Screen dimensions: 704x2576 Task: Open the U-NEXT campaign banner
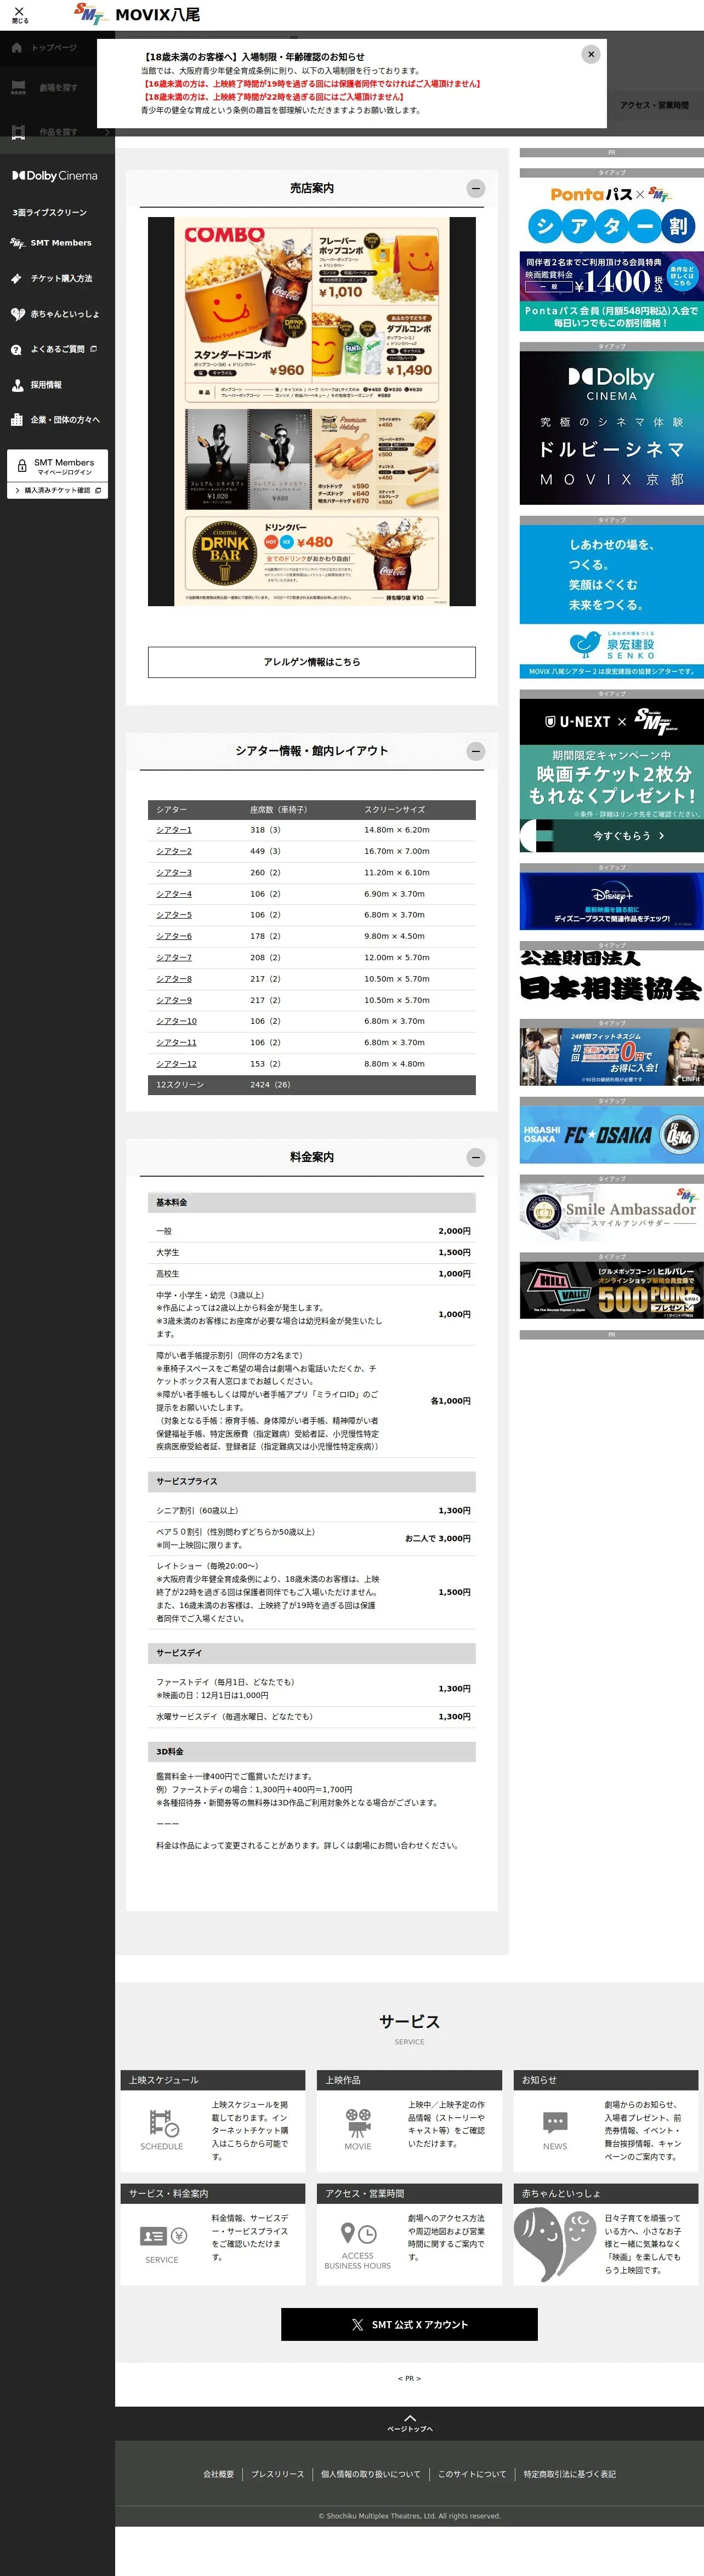click(612, 776)
